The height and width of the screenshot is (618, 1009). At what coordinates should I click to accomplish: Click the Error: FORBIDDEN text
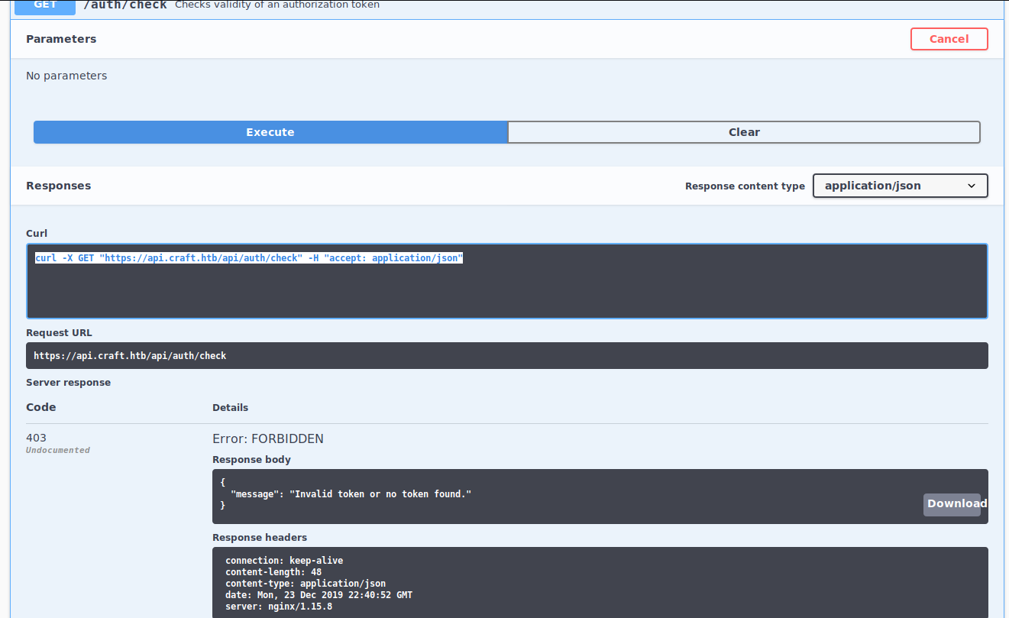point(267,439)
